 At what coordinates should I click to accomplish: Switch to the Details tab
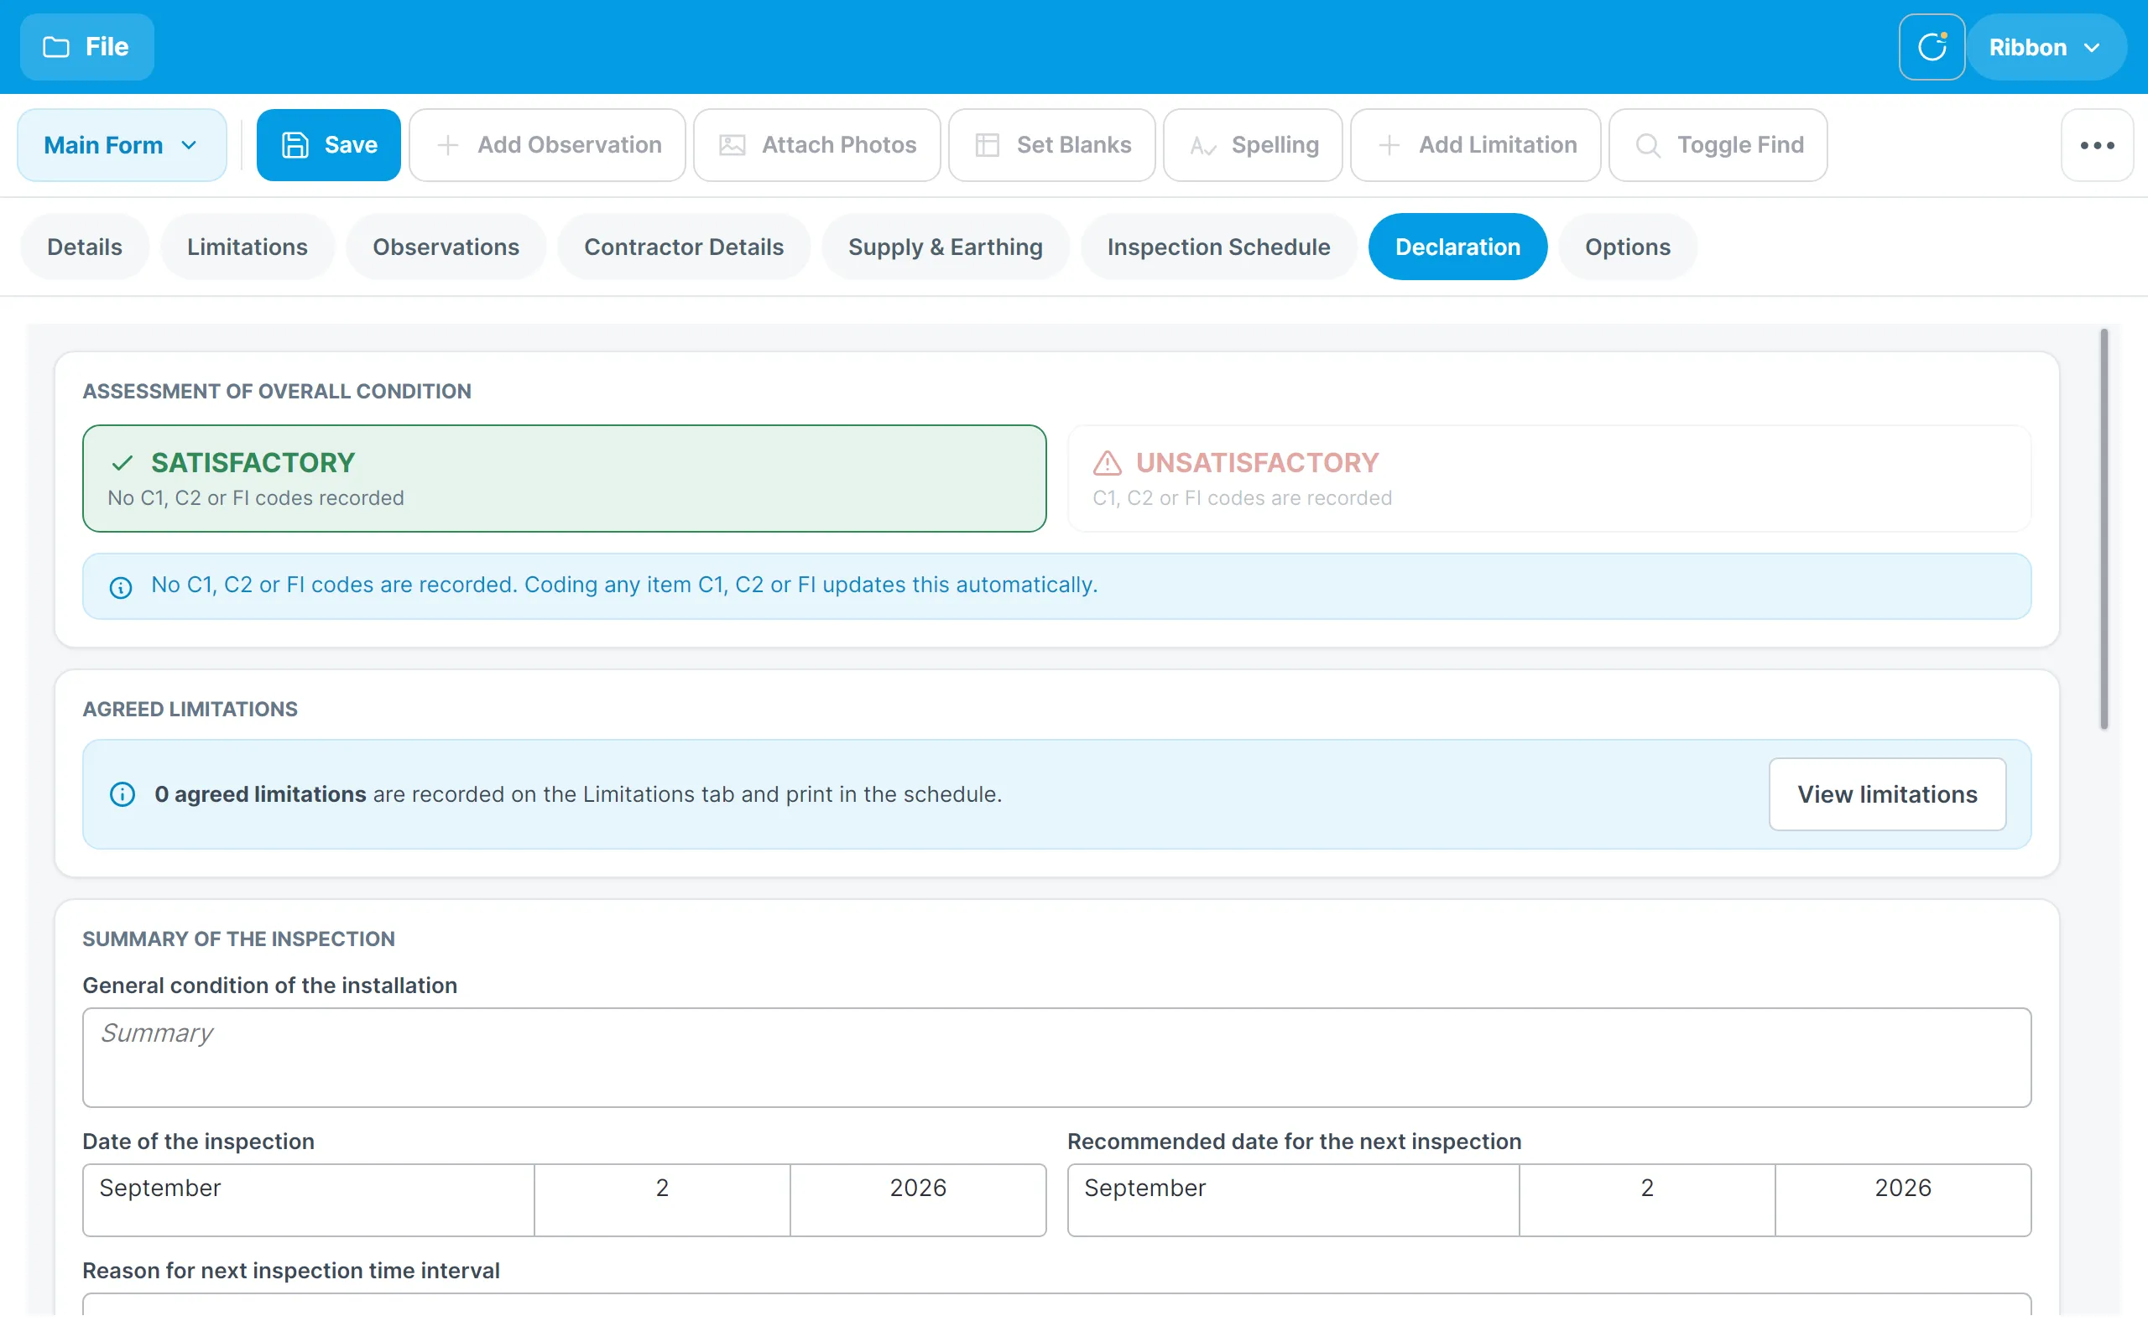(84, 247)
